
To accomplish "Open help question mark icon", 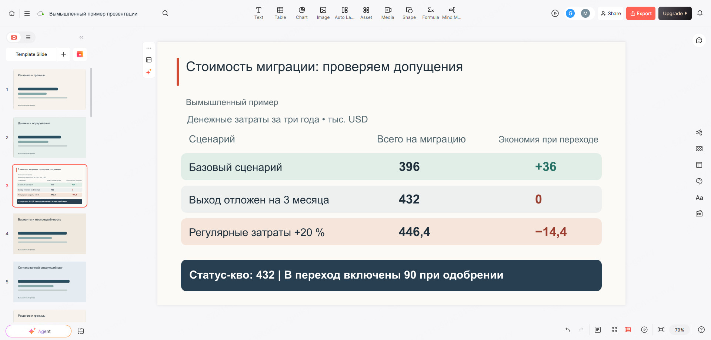I will (x=701, y=330).
